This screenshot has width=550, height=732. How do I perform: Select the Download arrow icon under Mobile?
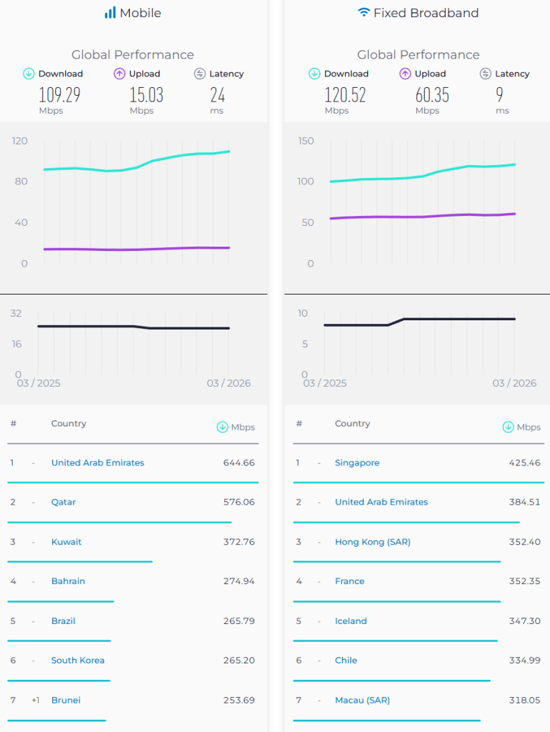29,73
